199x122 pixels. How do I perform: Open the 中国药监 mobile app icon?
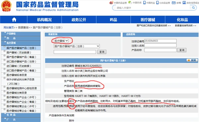[x=144, y=3]
